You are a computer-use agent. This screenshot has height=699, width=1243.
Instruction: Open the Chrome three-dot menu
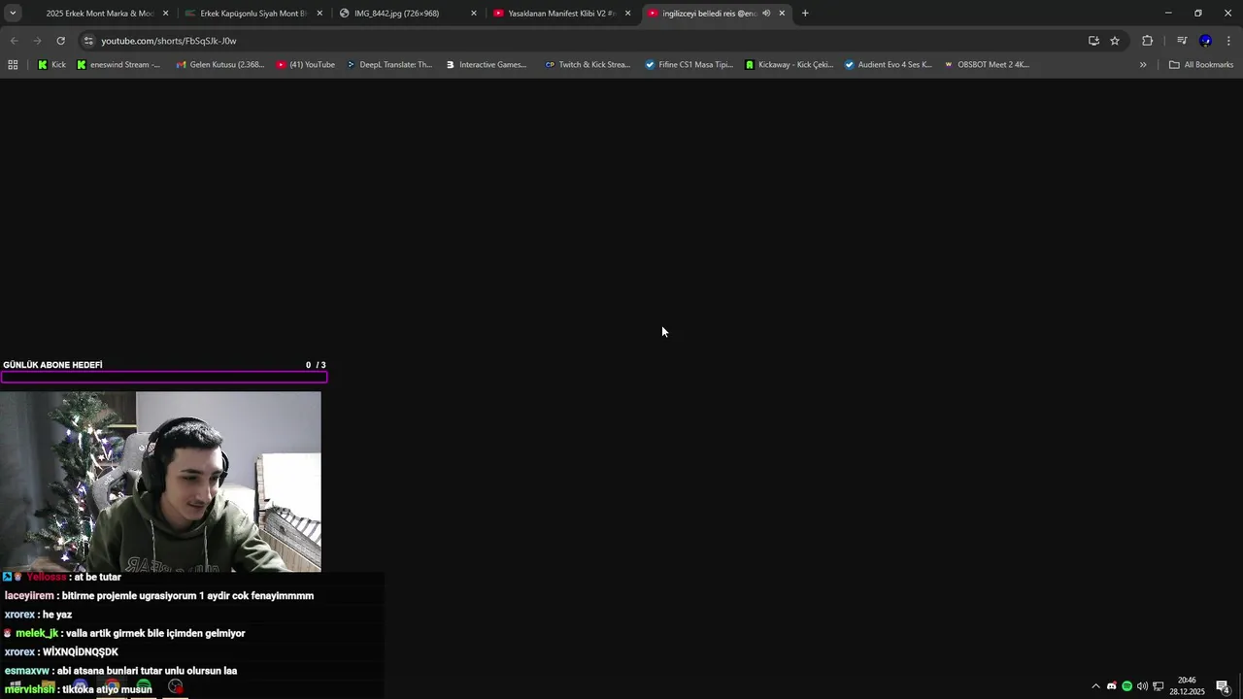coord(1228,41)
